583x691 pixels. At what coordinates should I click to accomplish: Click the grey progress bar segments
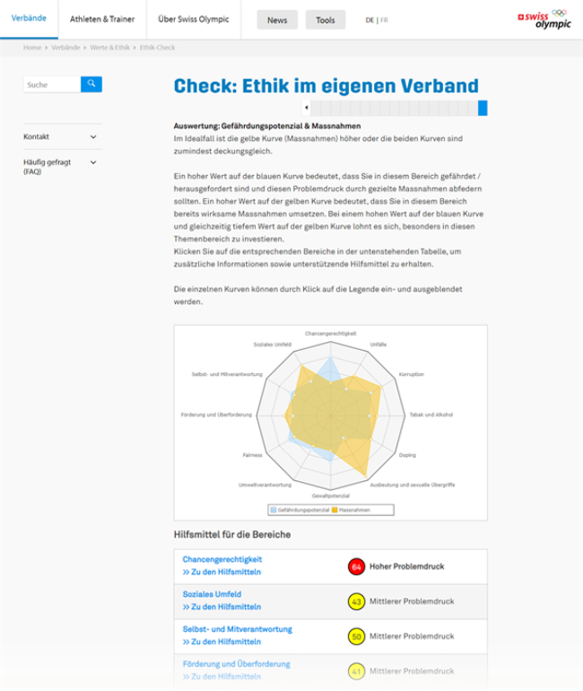click(395, 108)
